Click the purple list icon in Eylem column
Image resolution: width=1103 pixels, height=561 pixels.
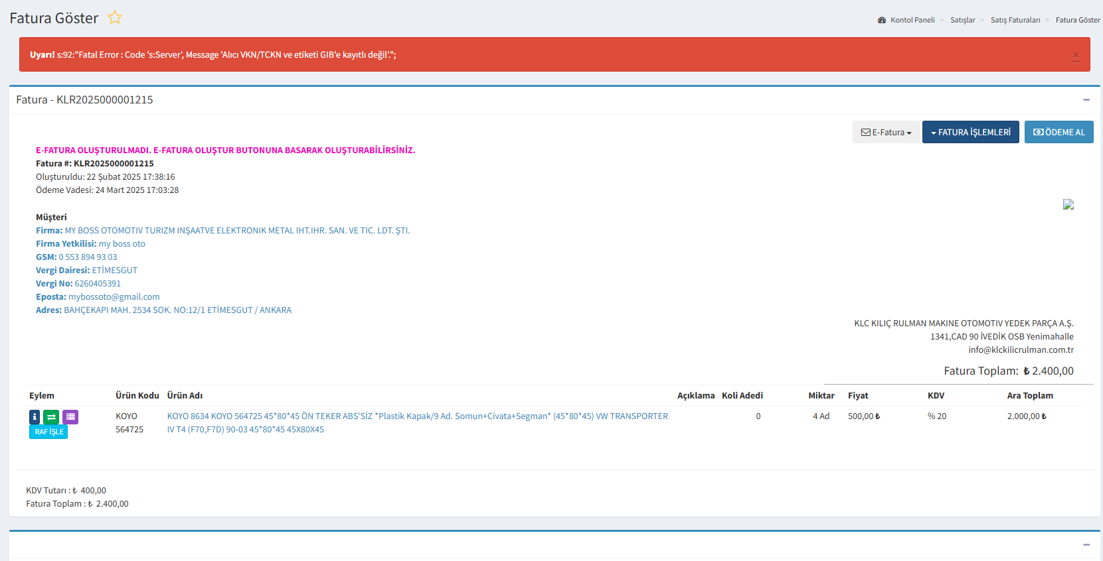point(70,416)
